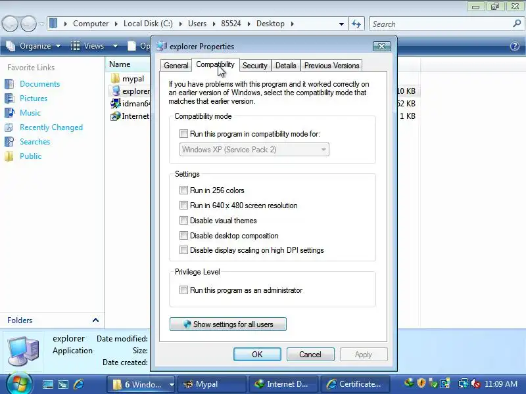Viewport: 526px width, 394px height.
Task: Select the mypal folder in file list
Action: (x=133, y=79)
